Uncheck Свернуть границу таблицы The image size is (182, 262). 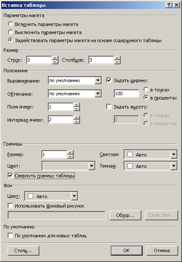pyautogui.click(x=10, y=176)
